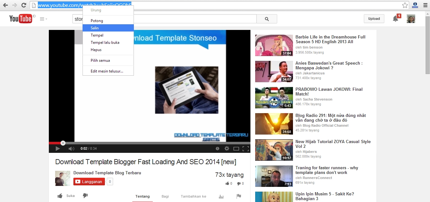430x202 pixels.
Task: Click the search magnifier button
Action: pyautogui.click(x=267, y=19)
